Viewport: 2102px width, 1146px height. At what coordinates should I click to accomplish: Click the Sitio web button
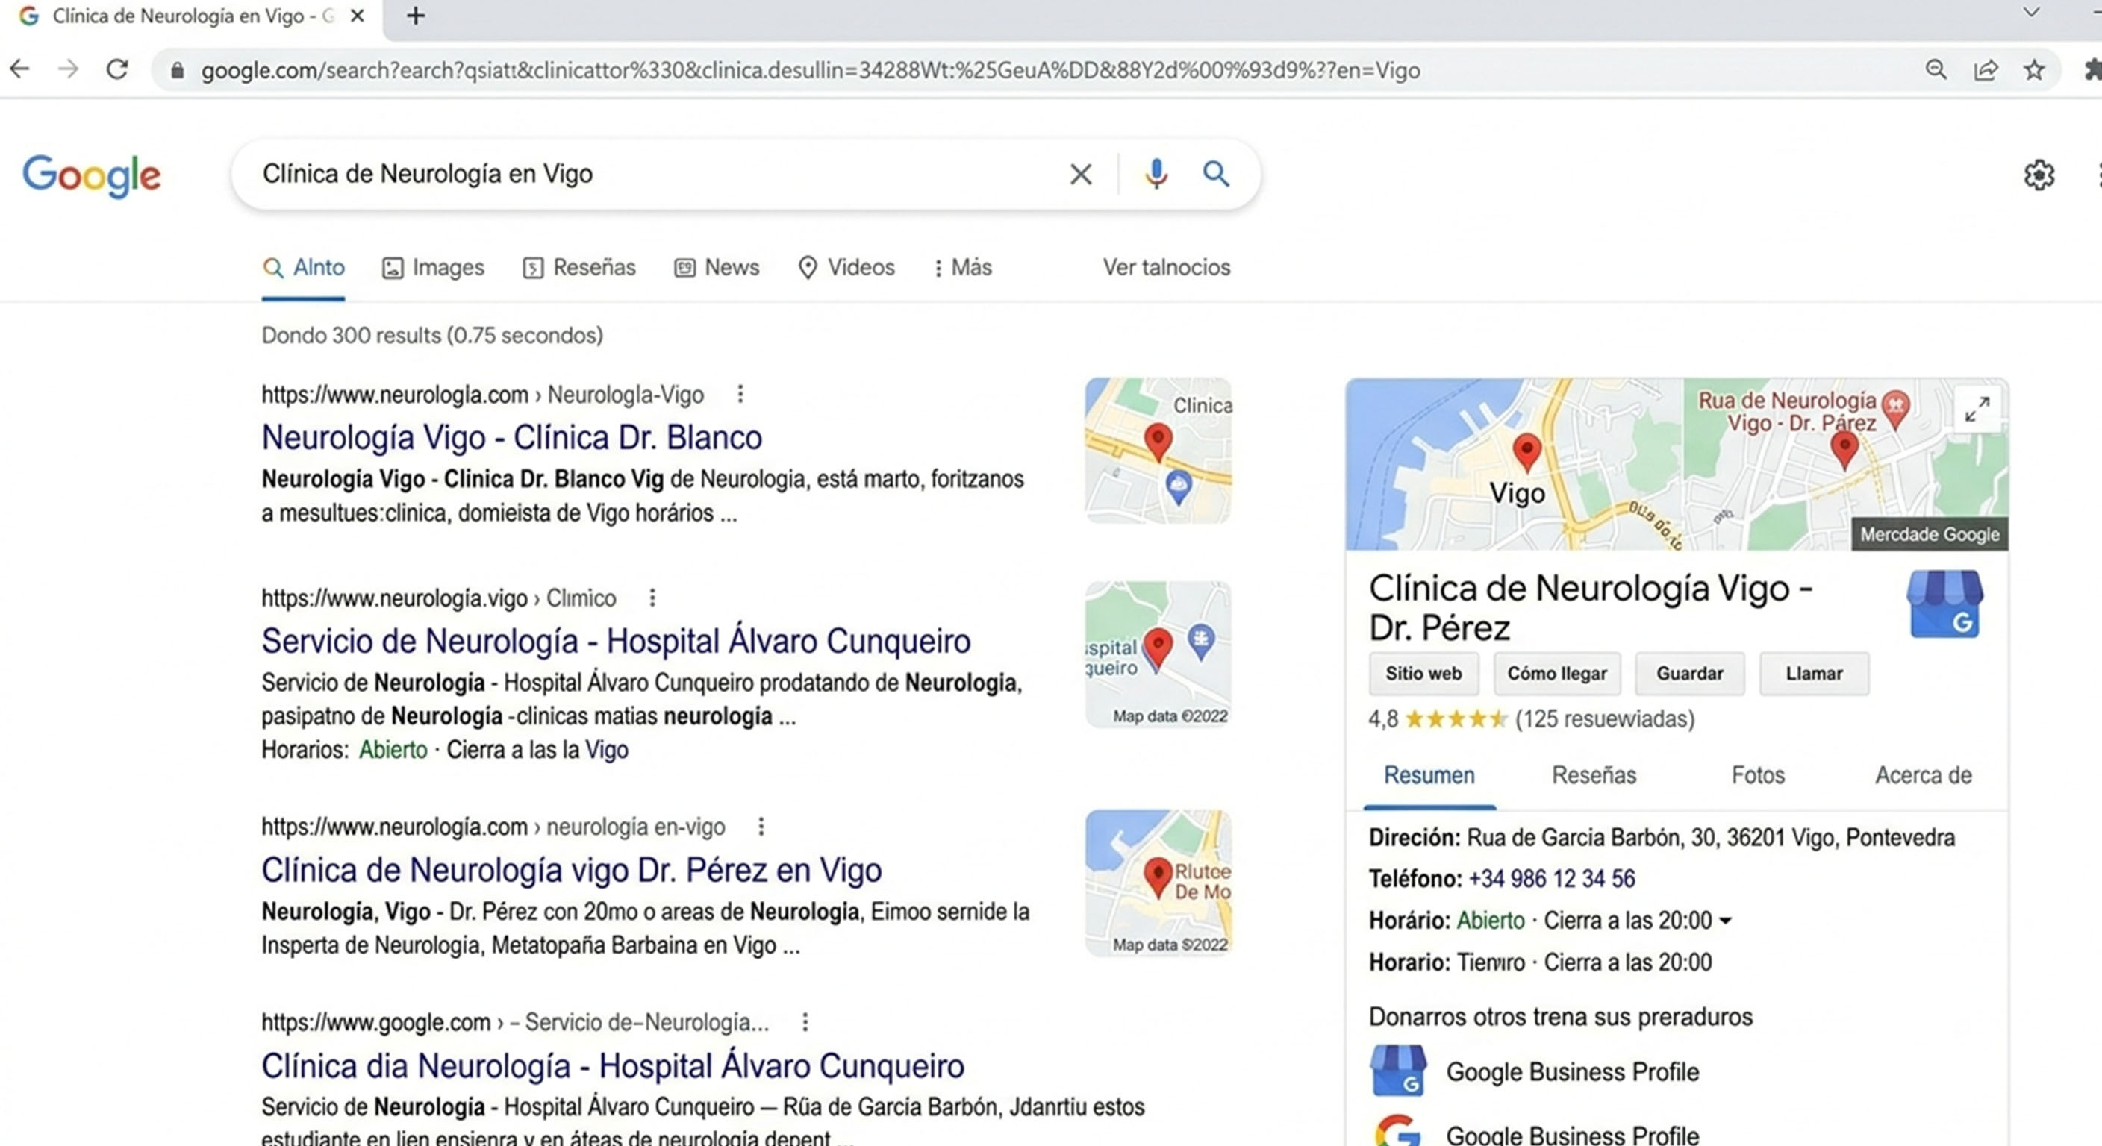tap(1423, 674)
